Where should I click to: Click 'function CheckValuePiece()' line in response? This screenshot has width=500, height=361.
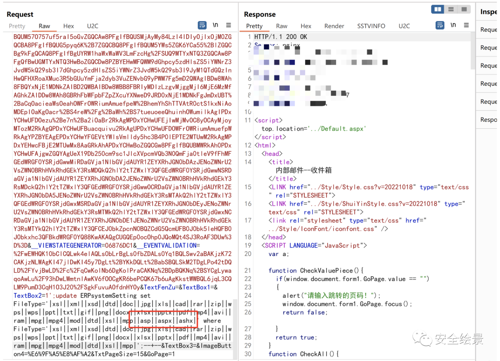[316, 270]
